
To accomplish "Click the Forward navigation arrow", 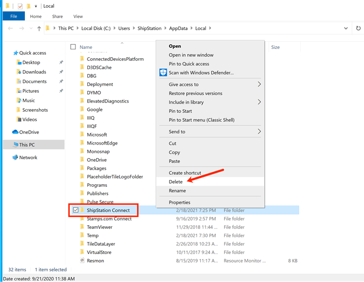I will point(22,28).
